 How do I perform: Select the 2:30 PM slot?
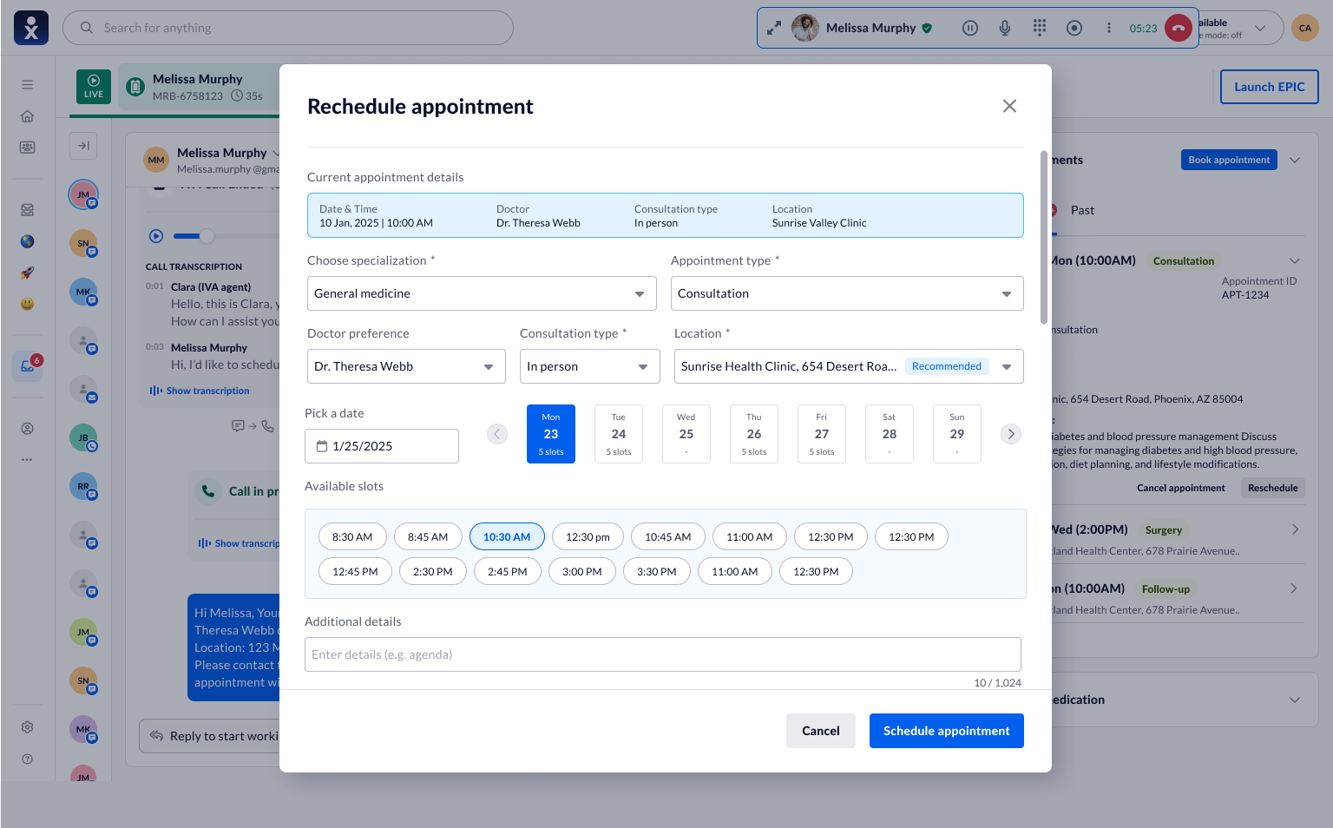click(x=433, y=572)
